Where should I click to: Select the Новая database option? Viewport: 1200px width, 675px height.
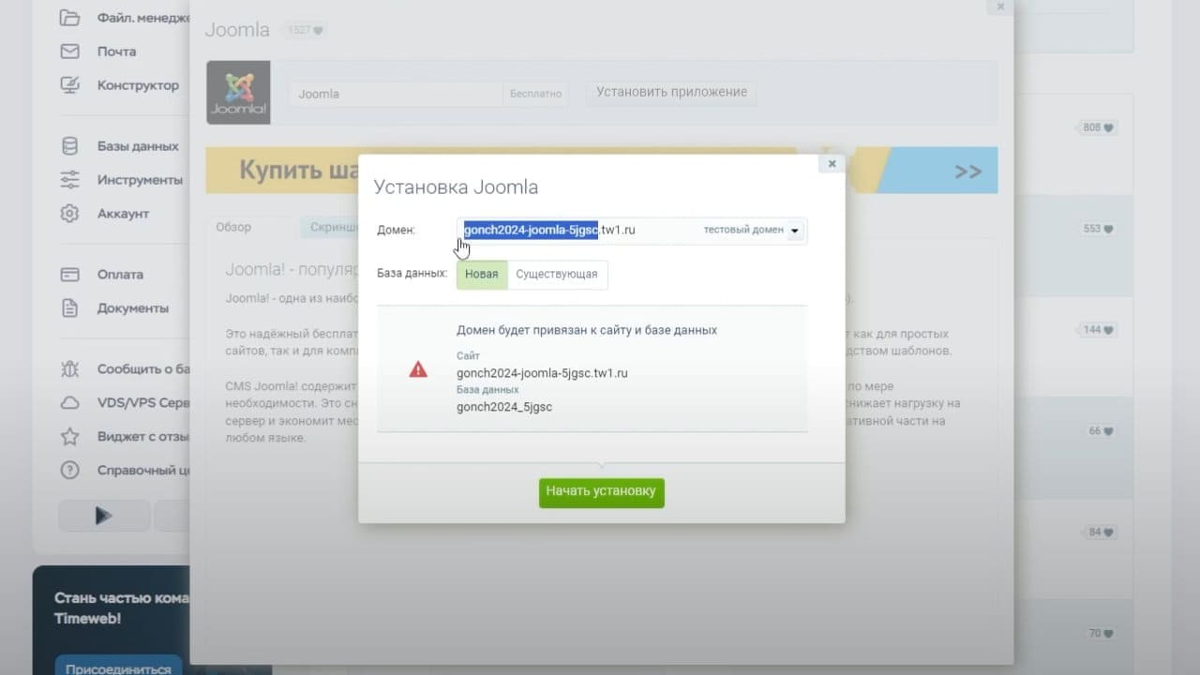tap(482, 275)
